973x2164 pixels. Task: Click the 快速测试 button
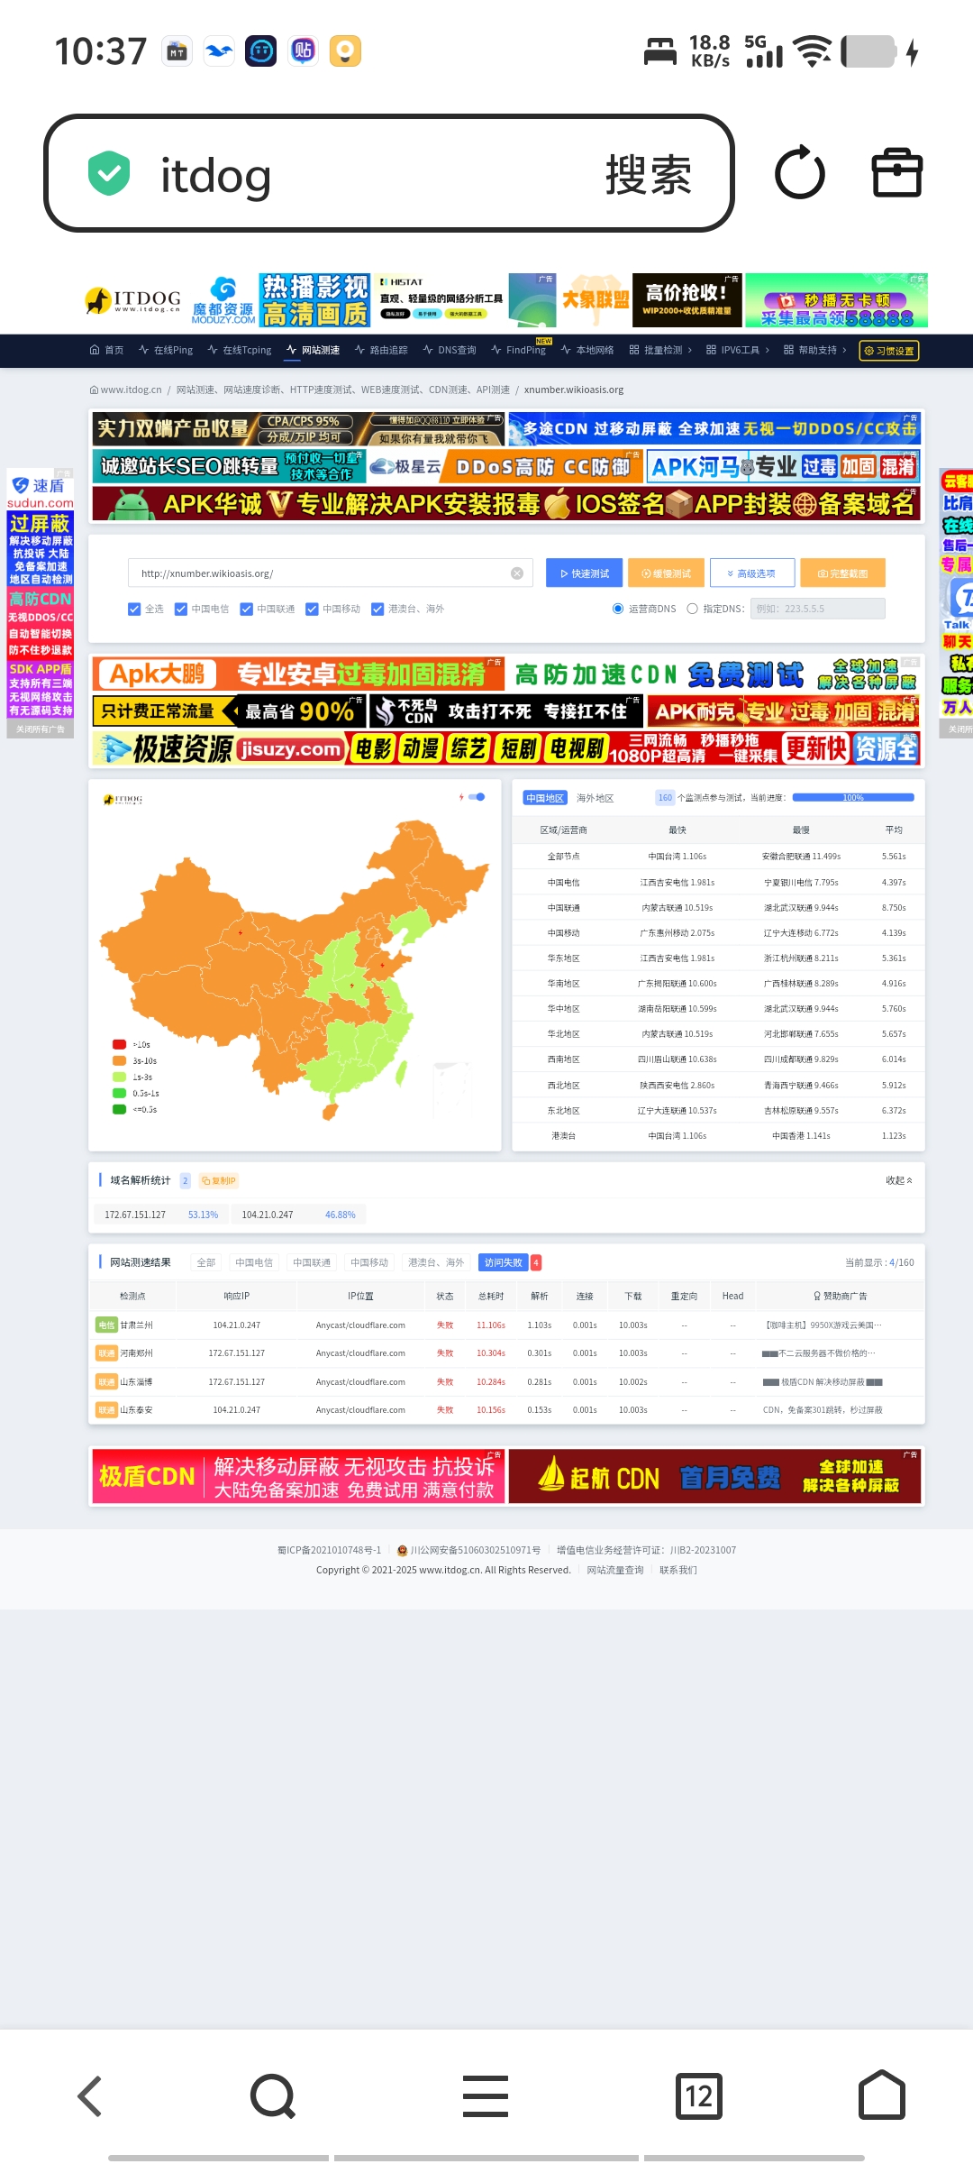click(585, 573)
